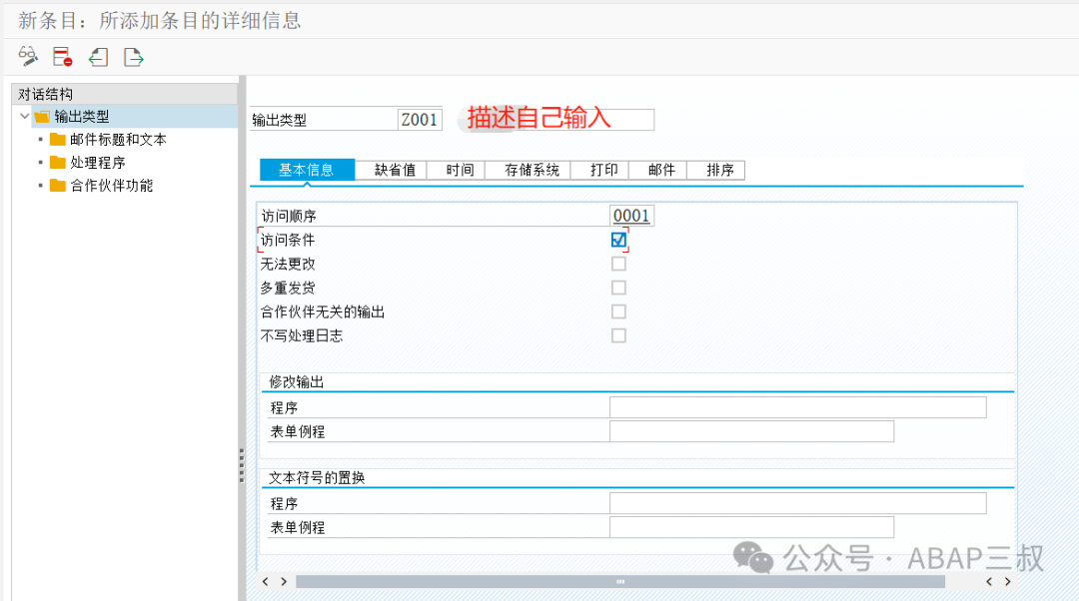Open the 合作伙伴功能 folder
The width and height of the screenshot is (1079, 601).
102,185
